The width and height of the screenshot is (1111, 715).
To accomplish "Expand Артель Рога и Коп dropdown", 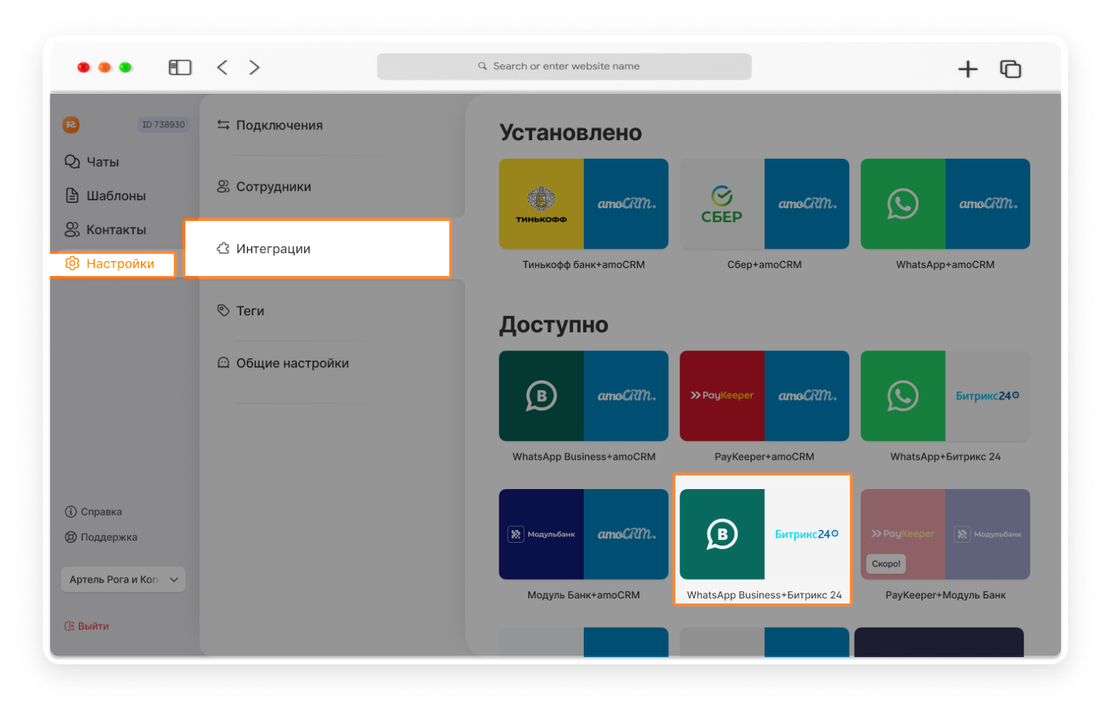I will tap(123, 579).
